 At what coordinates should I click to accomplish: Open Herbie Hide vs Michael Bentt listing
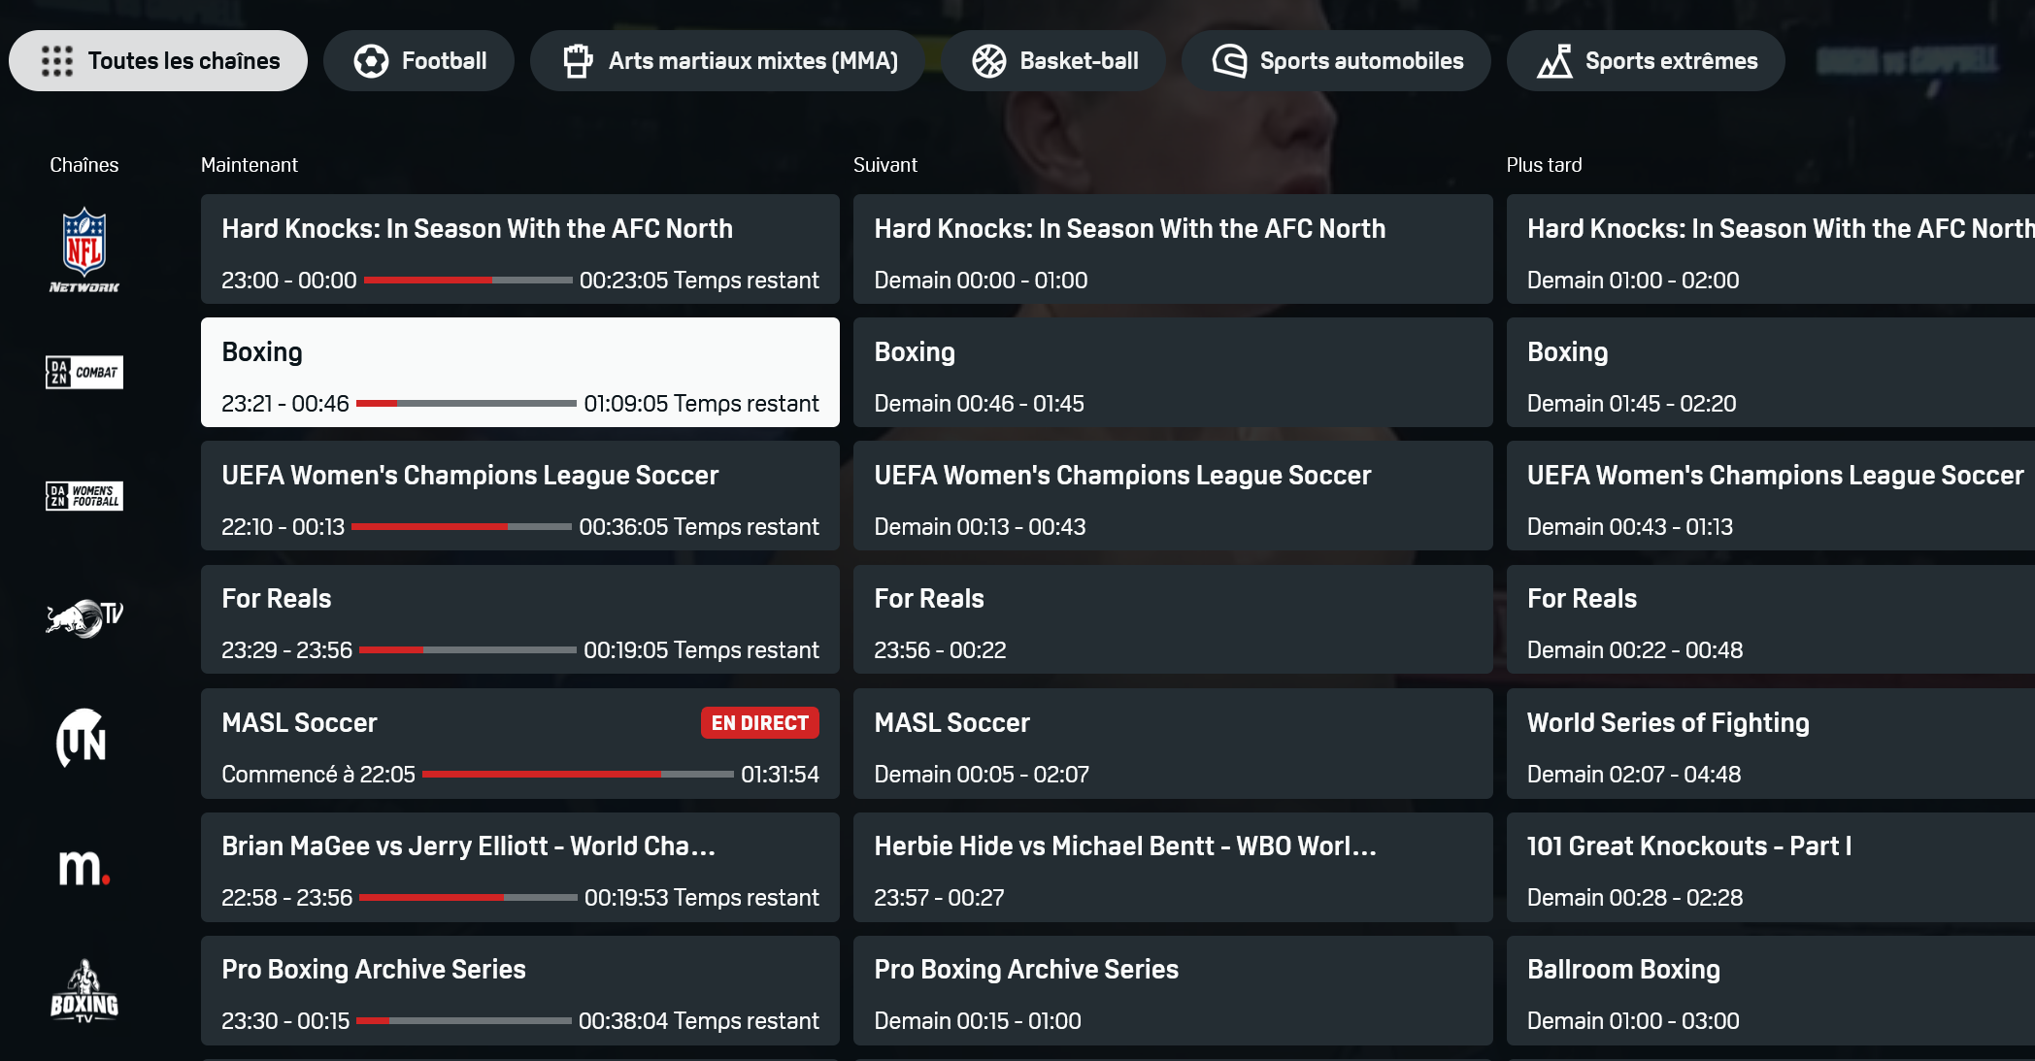tap(1173, 867)
